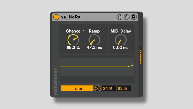The width and height of the screenshot is (193, 109).
Task: Click the 24 % number box
Action: 109,88
